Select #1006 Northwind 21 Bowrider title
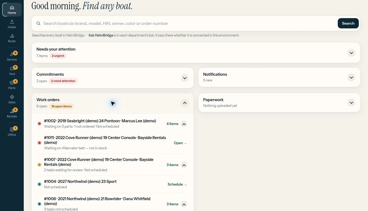368x211 pixels. click(x=97, y=201)
